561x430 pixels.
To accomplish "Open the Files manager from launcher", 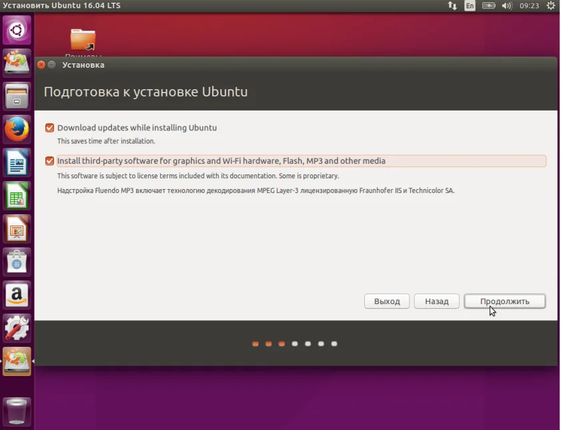I will click(17, 96).
